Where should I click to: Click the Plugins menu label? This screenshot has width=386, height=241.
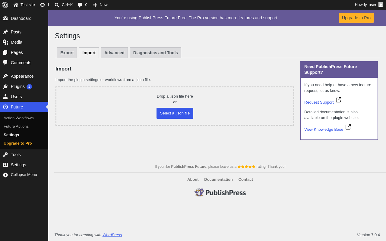[18, 86]
